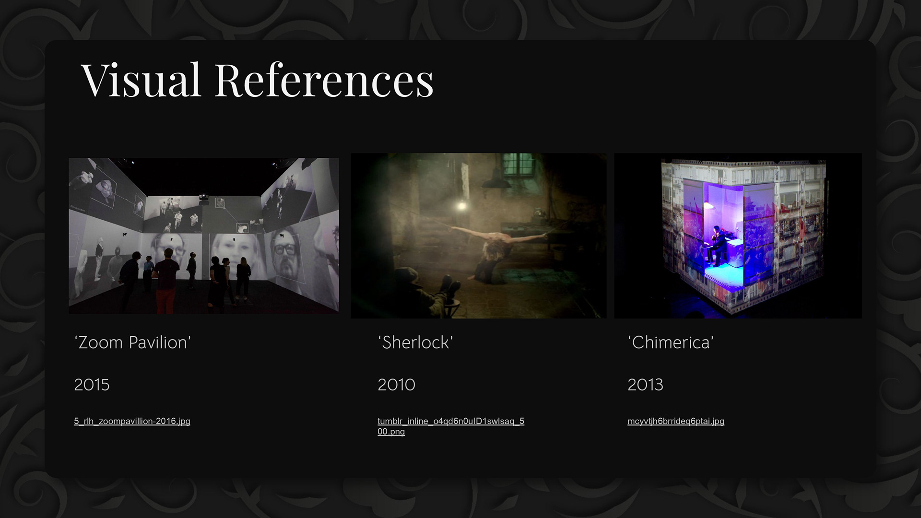Click the 'Visual References' heading

(x=258, y=80)
